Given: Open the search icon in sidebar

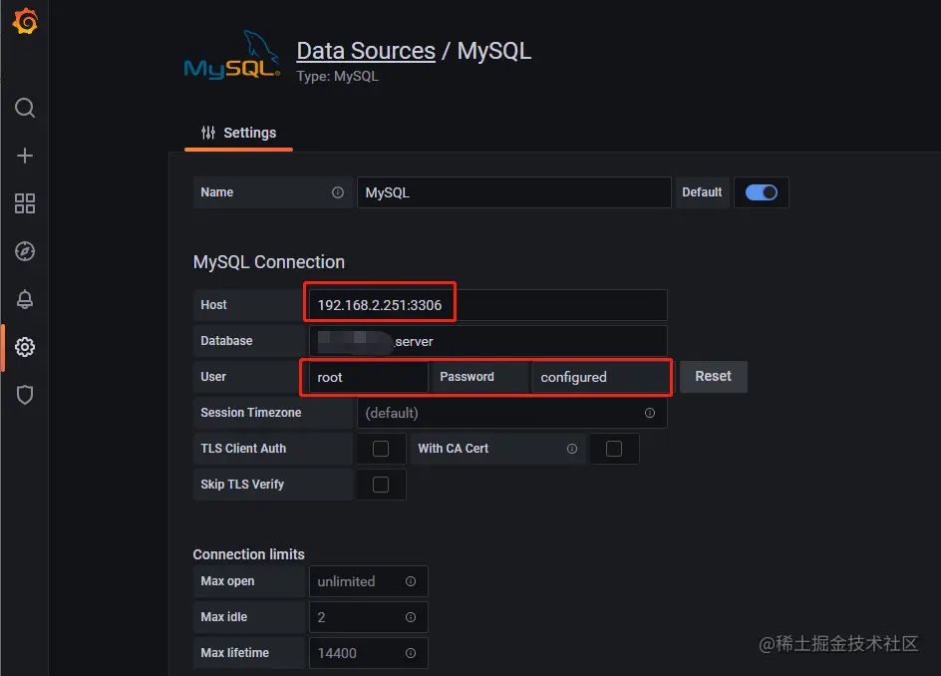Looking at the screenshot, I should [x=25, y=108].
